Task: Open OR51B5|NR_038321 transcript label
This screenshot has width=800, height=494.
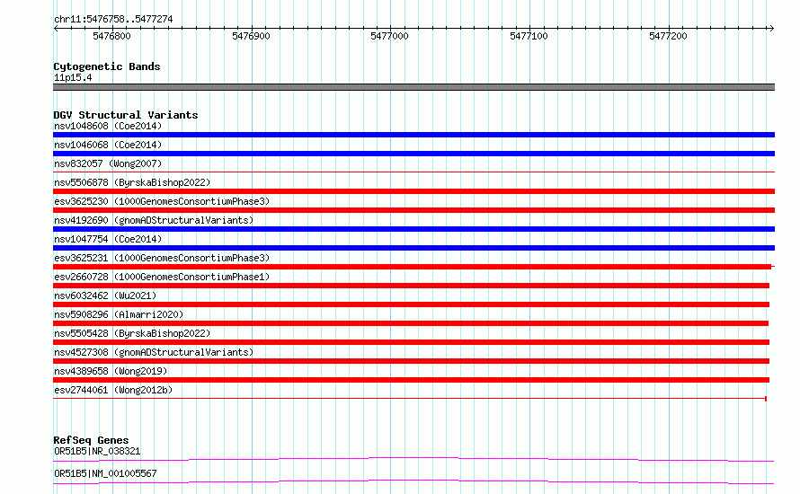Action: point(97,451)
